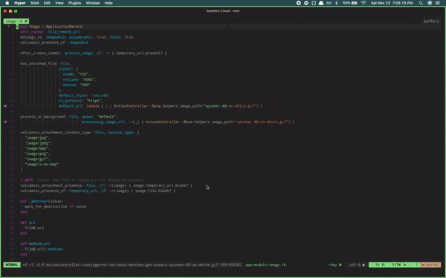Click the attr_reader :file_remote_url line
Screen dimensions: 446x278
click(x=50, y=32)
